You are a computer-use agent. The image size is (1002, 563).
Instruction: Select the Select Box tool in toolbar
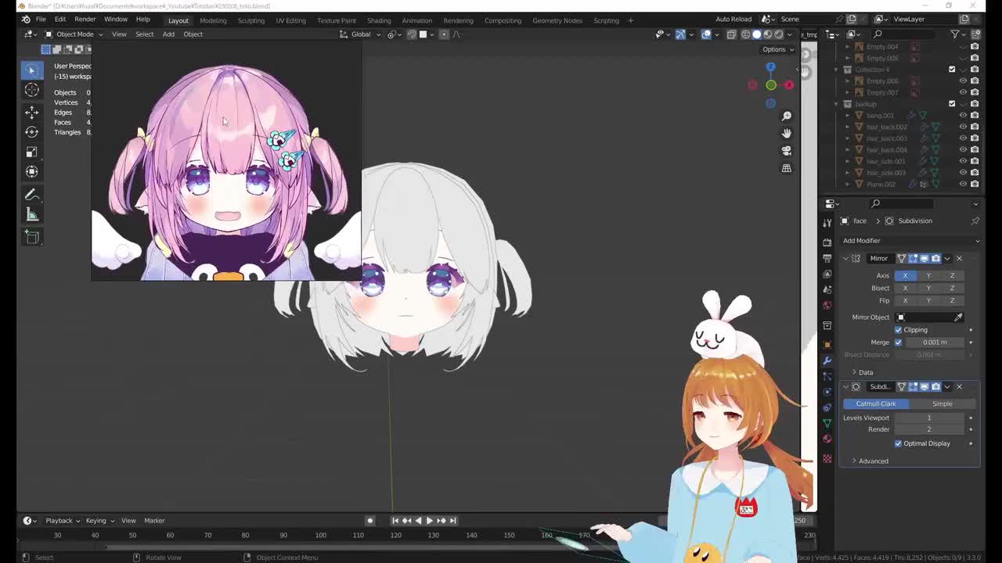31,70
